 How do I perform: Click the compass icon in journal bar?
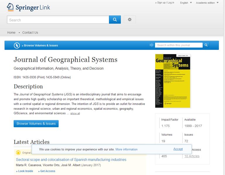pyautogui.click(x=17, y=45)
